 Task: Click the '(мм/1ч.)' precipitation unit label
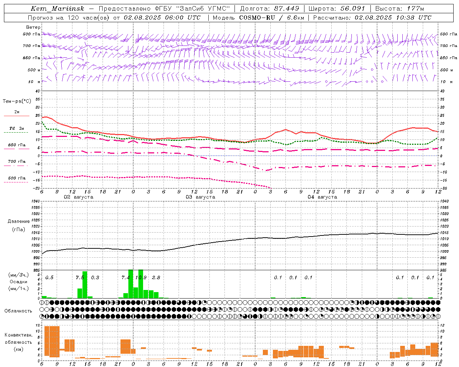[x=18, y=288]
